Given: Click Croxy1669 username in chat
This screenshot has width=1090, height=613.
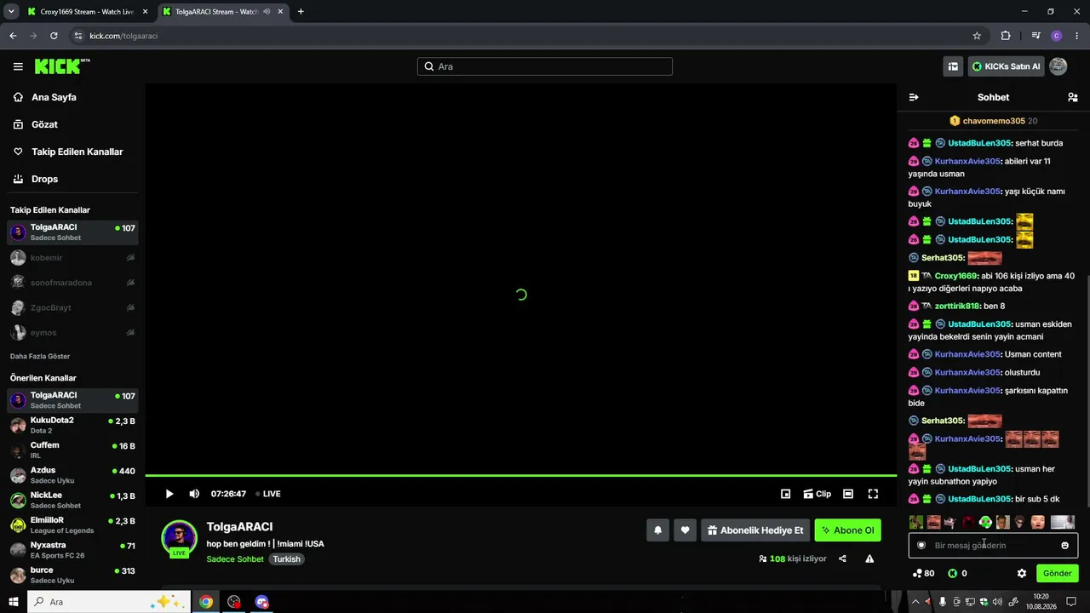Looking at the screenshot, I should pyautogui.click(x=955, y=276).
